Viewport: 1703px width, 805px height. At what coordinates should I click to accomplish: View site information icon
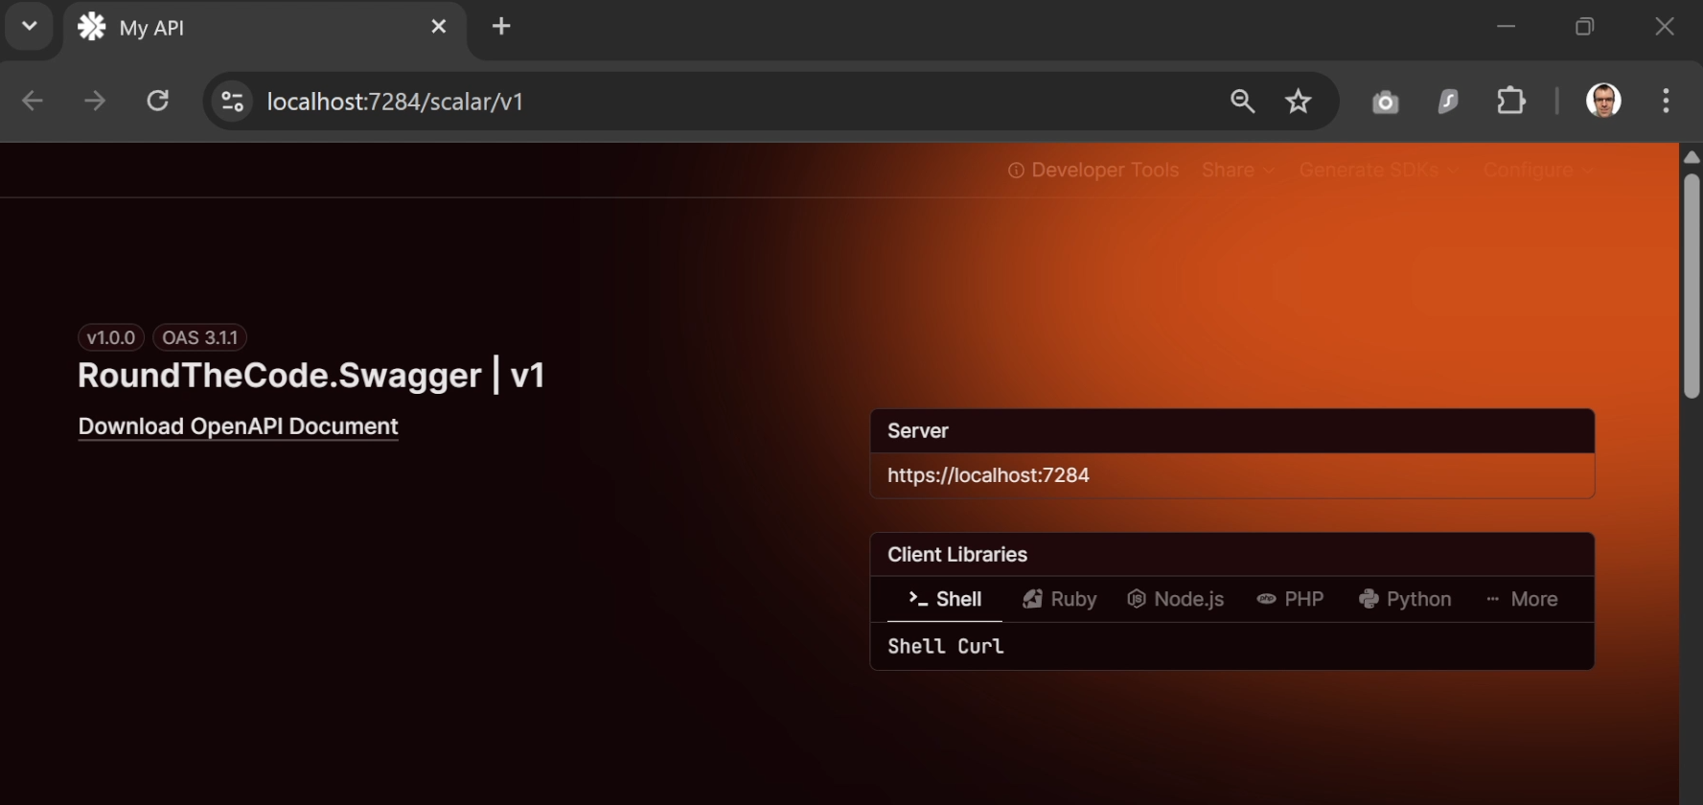click(x=232, y=101)
